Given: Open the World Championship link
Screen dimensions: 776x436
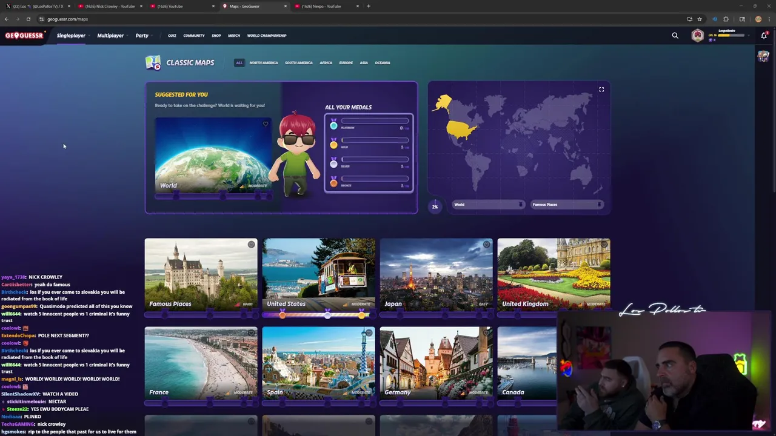Looking at the screenshot, I should (267, 36).
